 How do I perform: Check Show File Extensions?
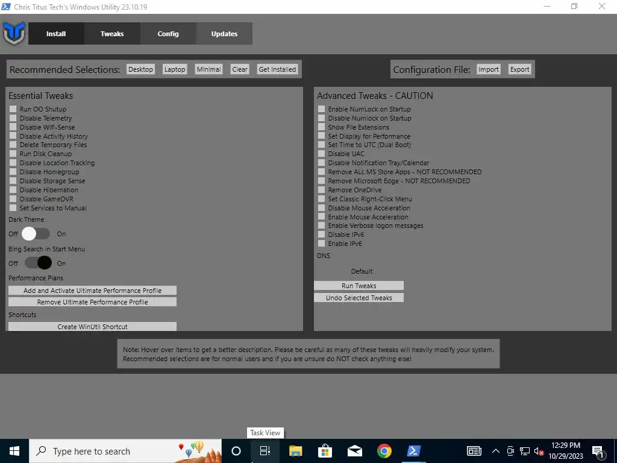click(322, 127)
